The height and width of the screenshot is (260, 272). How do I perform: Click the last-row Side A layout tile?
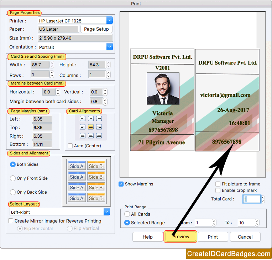pyautogui.click(x=77, y=198)
